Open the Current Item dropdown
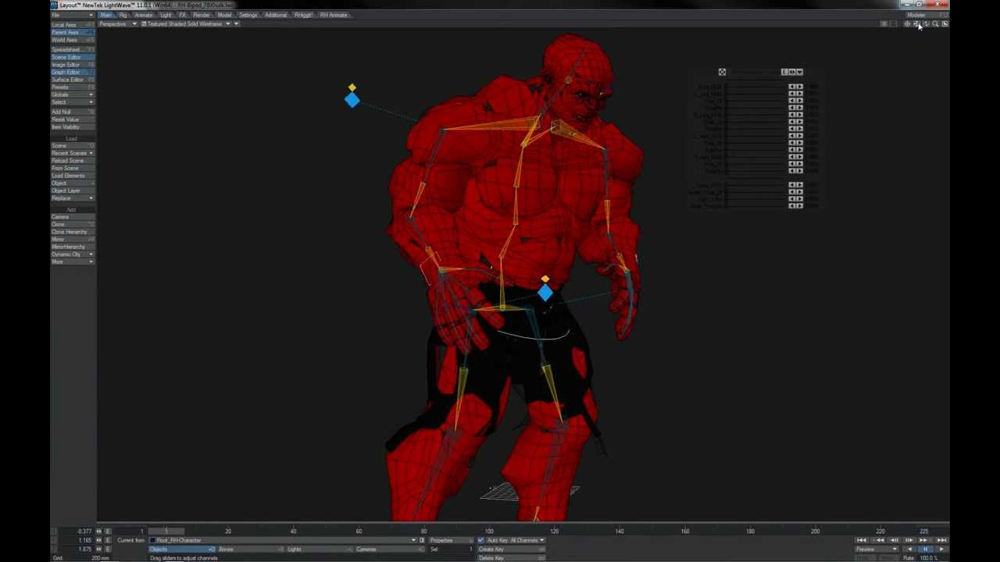The image size is (1000, 562). pyautogui.click(x=283, y=540)
